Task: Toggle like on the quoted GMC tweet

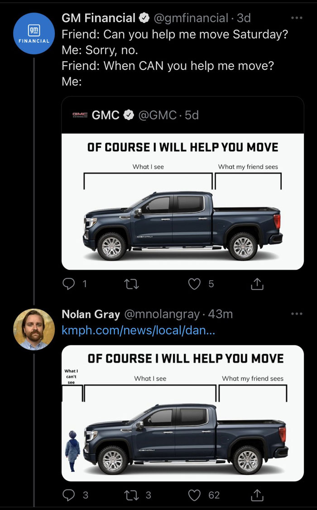Action: [x=194, y=284]
